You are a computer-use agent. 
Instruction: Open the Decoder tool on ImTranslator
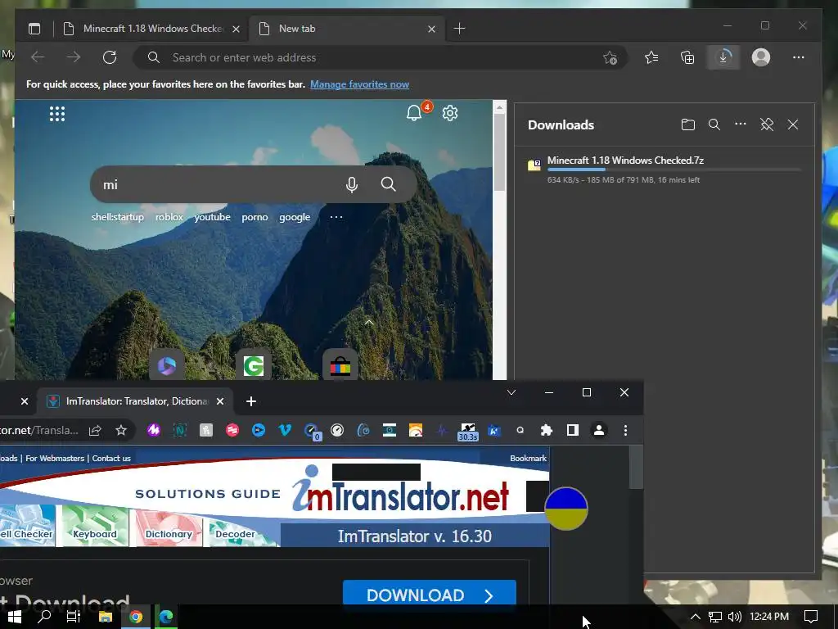236,532
